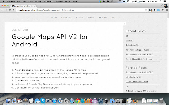Reload the page with the refresh icon
169x105 pixels.
point(10,10)
